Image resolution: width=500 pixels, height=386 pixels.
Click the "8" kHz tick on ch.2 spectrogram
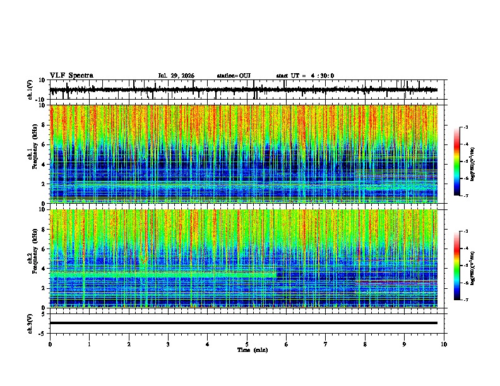pos(44,230)
